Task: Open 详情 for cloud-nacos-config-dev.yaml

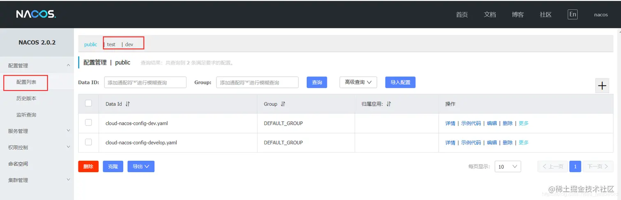Action: pos(450,123)
